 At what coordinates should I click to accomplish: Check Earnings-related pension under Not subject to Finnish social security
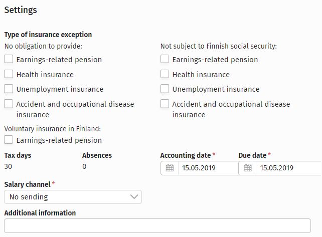[165, 59]
